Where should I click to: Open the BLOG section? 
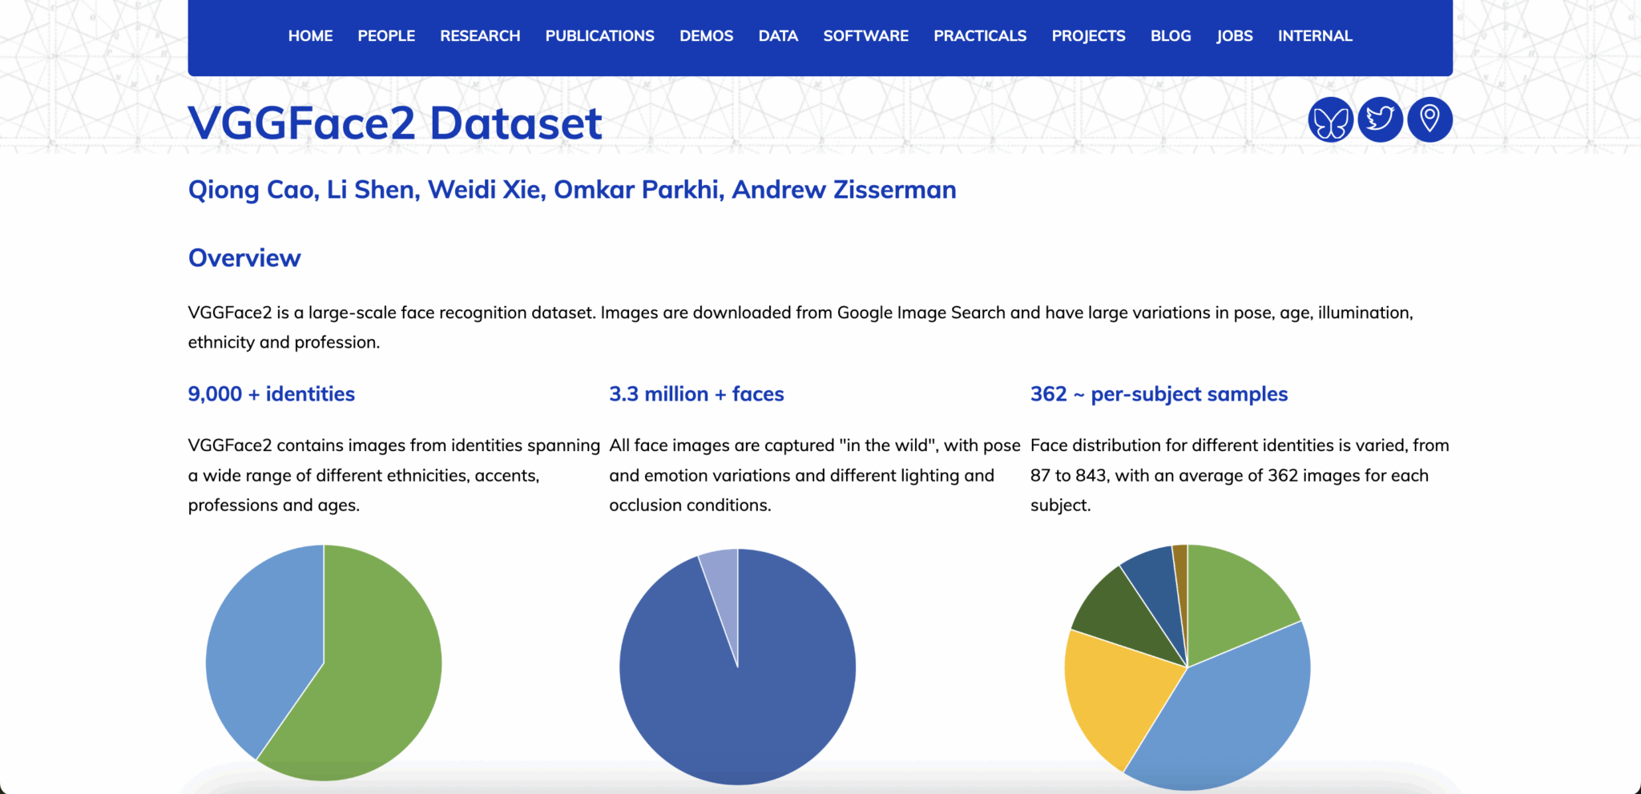point(1170,35)
